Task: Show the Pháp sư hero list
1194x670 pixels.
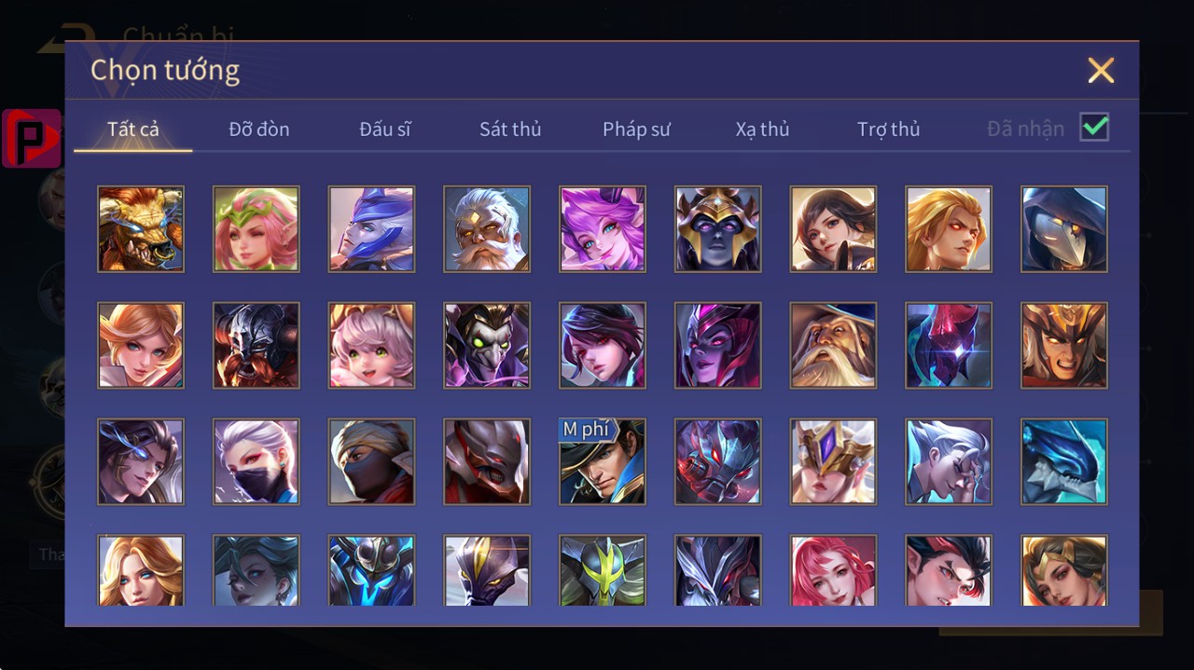Action: point(636,129)
